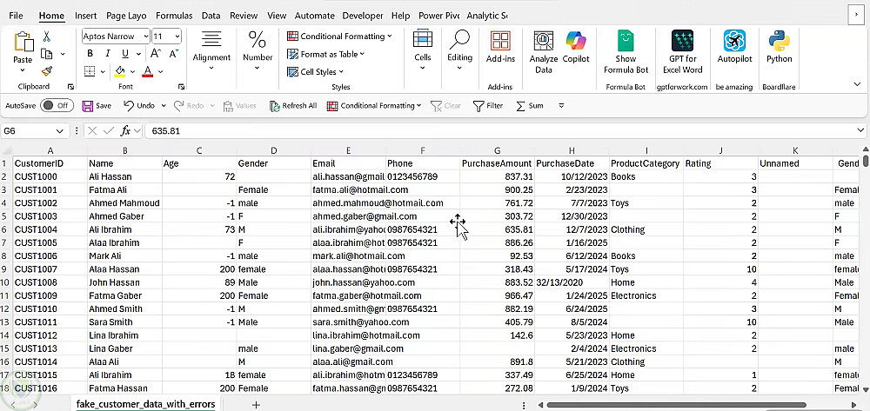Select the cell with date 32/13/2020
Viewport: 870px width, 411px height.
[572, 282]
